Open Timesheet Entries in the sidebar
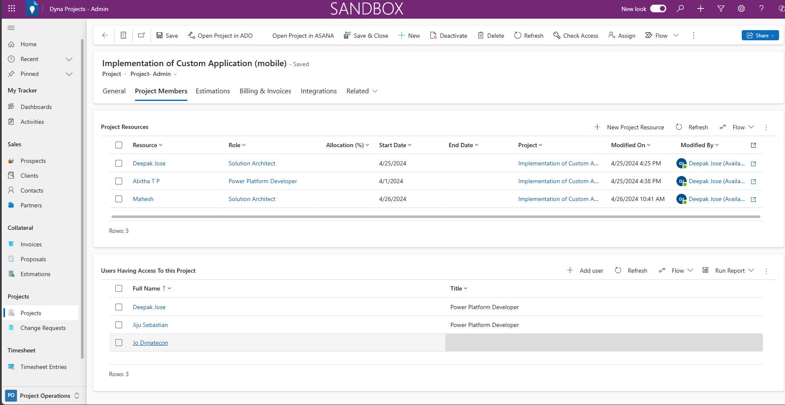 pos(44,366)
